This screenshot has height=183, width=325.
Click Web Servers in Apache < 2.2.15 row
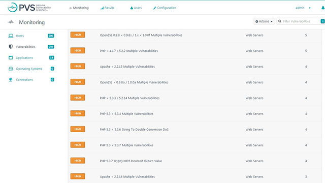(254, 67)
